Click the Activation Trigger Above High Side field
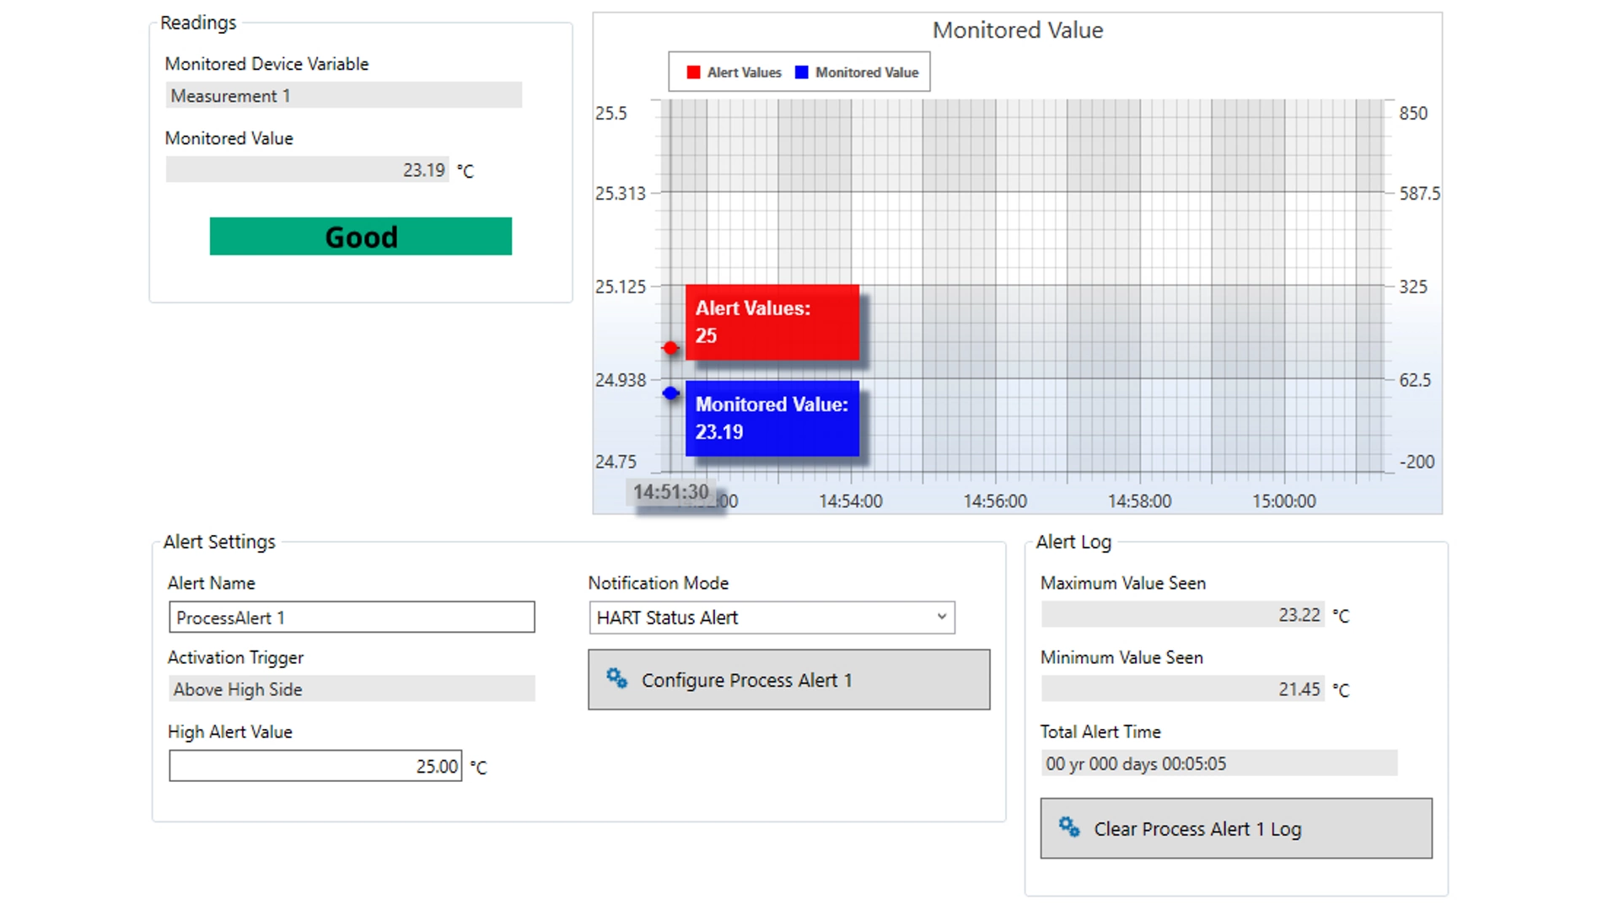 (352, 689)
